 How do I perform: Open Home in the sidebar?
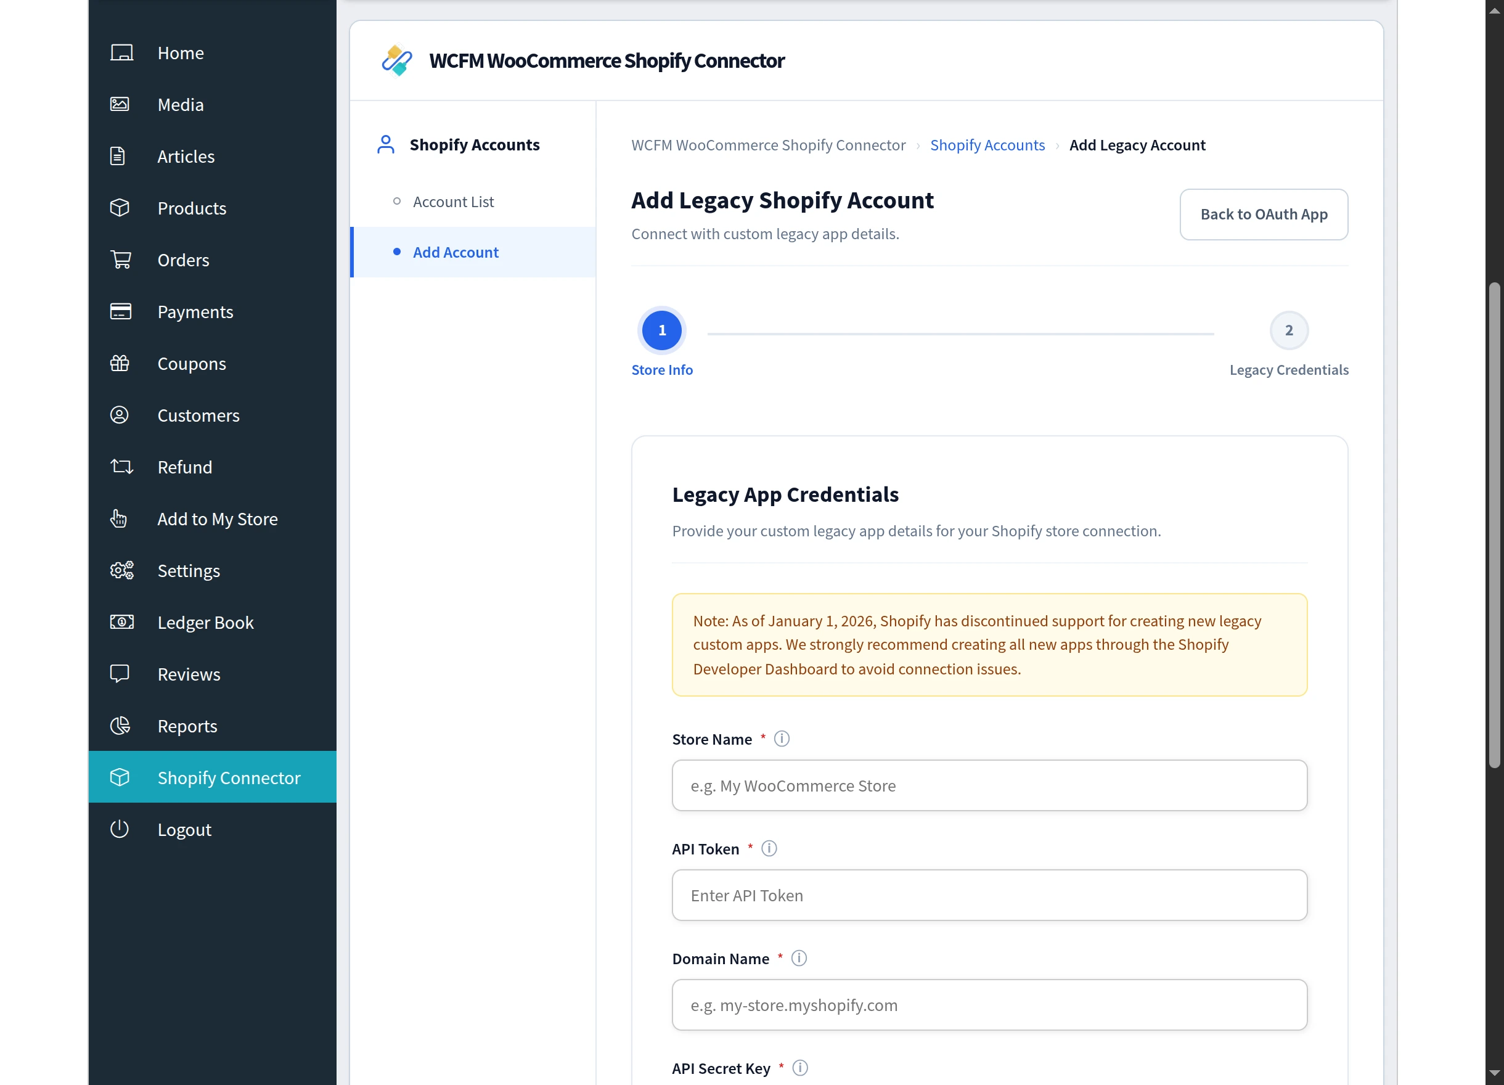(212, 53)
